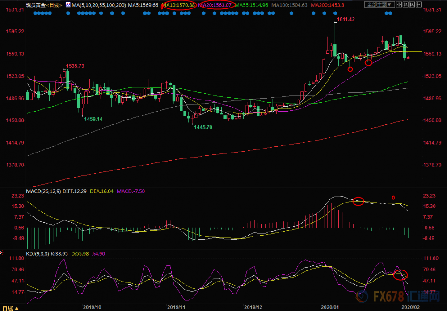Screen dimensions: 447x311
Task: Click the crosshair cursor icon at top right
Action: pos(399,4)
